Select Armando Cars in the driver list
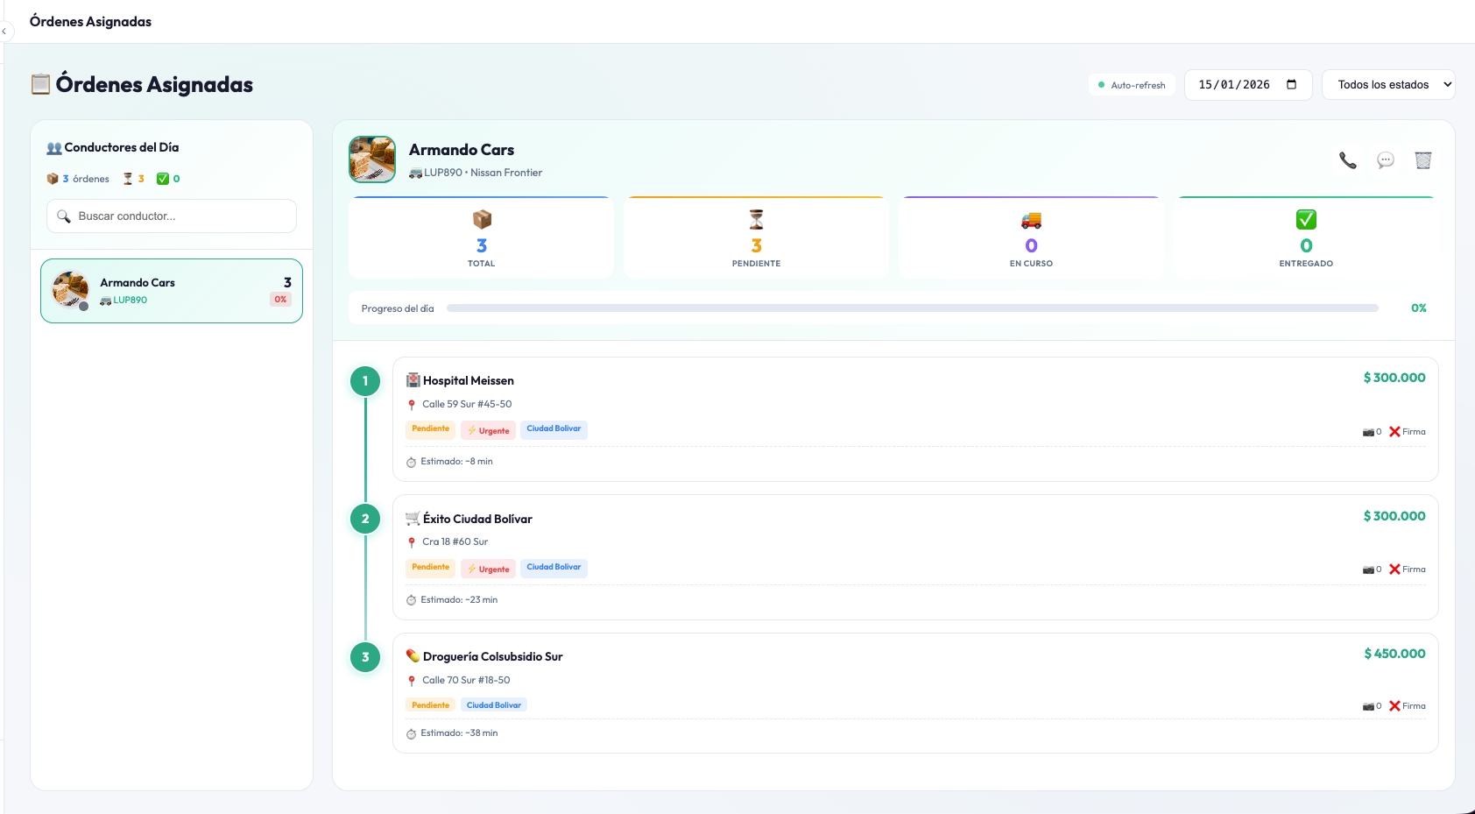This screenshot has width=1475, height=814. coord(171,290)
